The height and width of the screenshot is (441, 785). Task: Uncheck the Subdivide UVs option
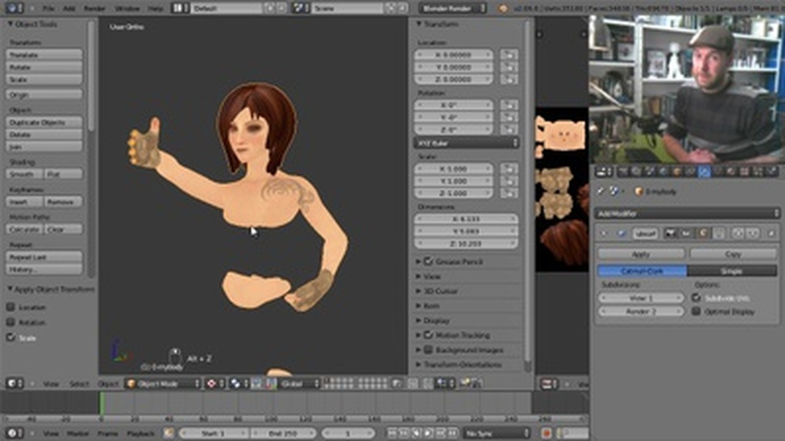pyautogui.click(x=696, y=298)
